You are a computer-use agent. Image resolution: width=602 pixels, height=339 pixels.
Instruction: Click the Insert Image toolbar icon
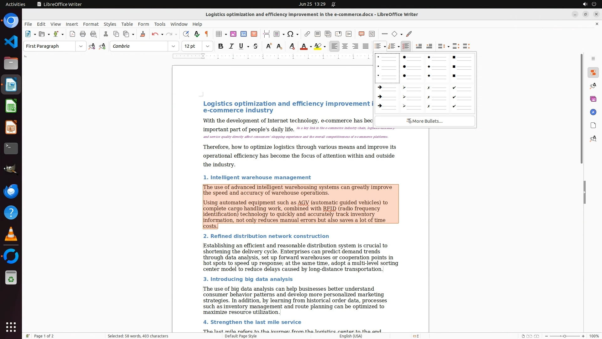[233, 34]
